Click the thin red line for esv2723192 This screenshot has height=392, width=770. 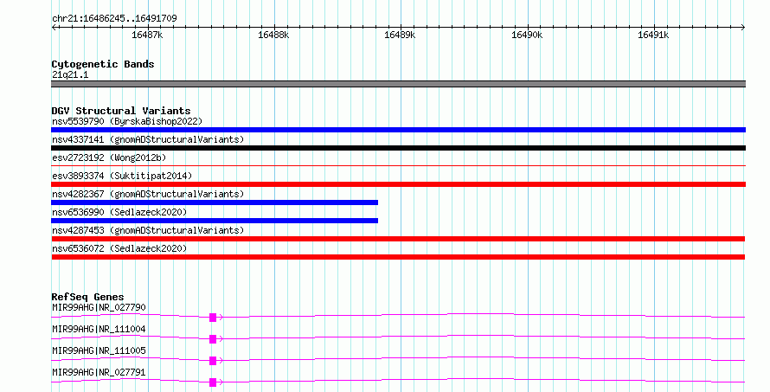click(x=398, y=166)
